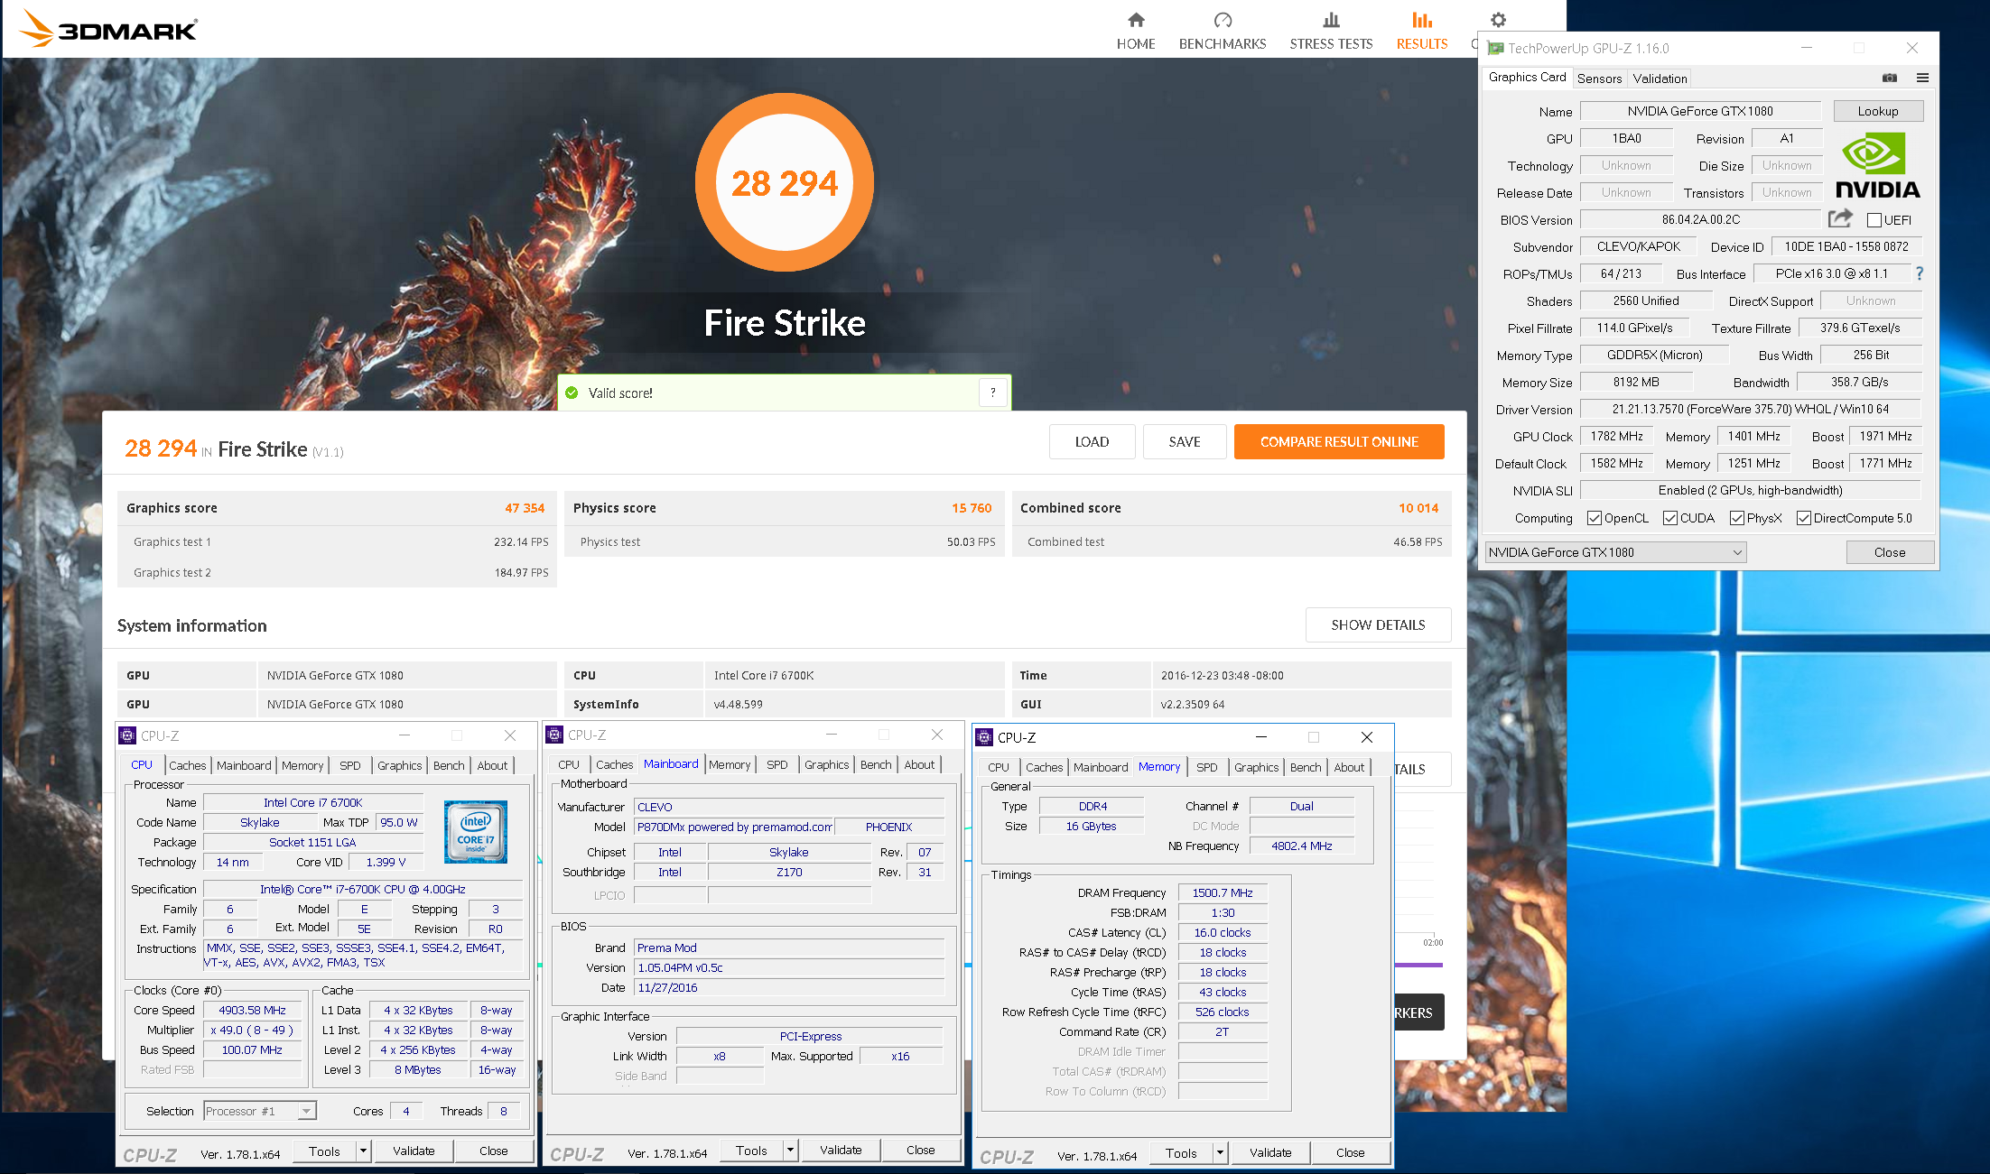Click the Time value 2016-12-23 03:48
This screenshot has height=1174, width=1990.
(x=1222, y=675)
